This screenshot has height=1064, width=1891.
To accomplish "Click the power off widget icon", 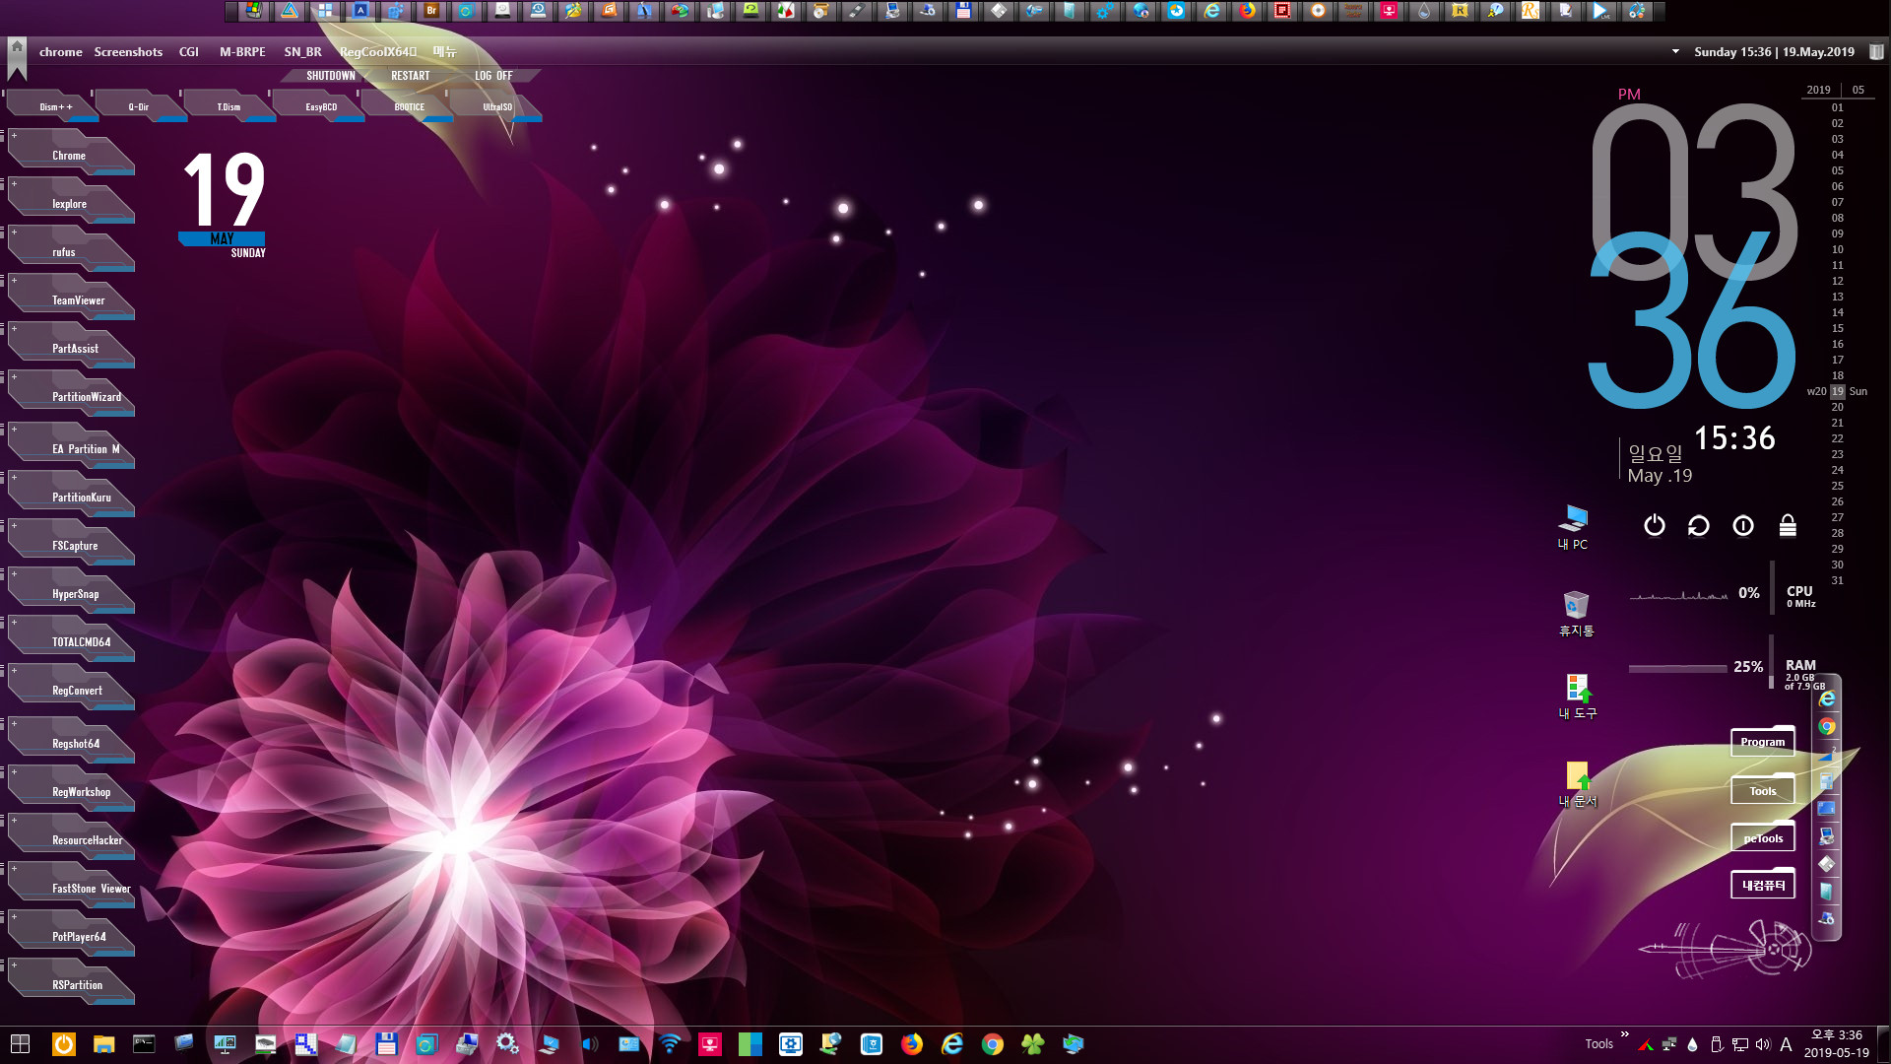I will click(x=1655, y=526).
